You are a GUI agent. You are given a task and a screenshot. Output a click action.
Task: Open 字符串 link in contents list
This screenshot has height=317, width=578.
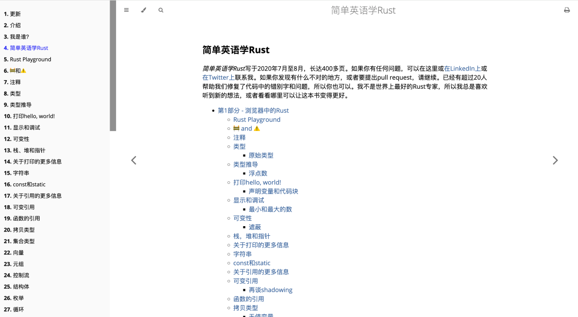242,254
